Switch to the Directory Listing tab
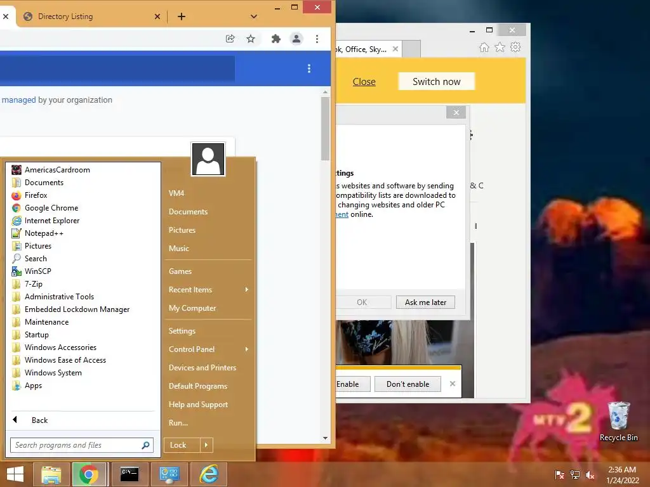650x487 pixels. pyautogui.click(x=91, y=16)
